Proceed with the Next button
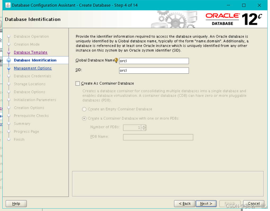 (206, 204)
